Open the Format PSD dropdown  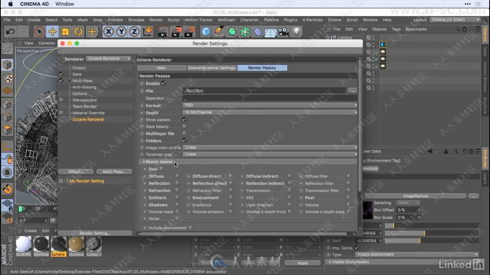click(x=270, y=105)
